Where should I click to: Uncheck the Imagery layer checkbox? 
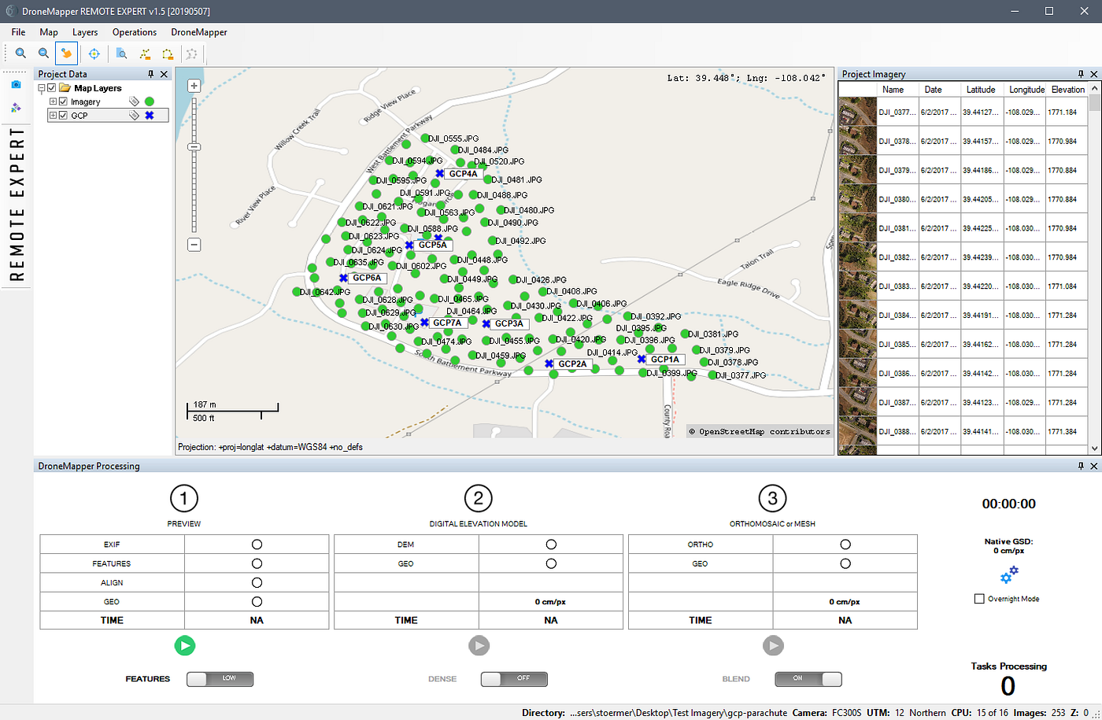pyautogui.click(x=63, y=101)
